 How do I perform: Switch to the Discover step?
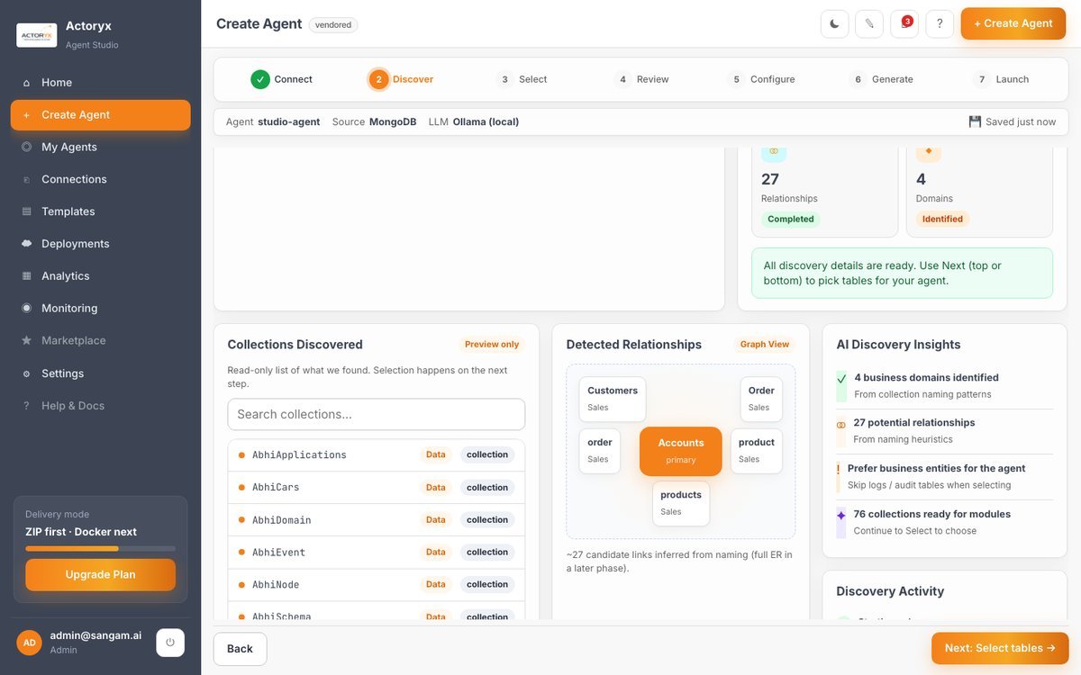402,79
